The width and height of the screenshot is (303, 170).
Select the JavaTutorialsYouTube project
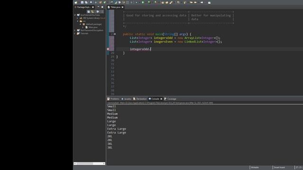(x=90, y=15)
